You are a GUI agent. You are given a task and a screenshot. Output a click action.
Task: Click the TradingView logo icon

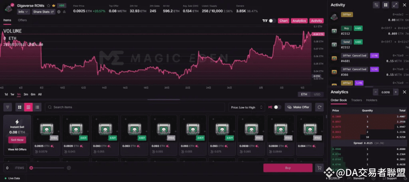(265, 21)
